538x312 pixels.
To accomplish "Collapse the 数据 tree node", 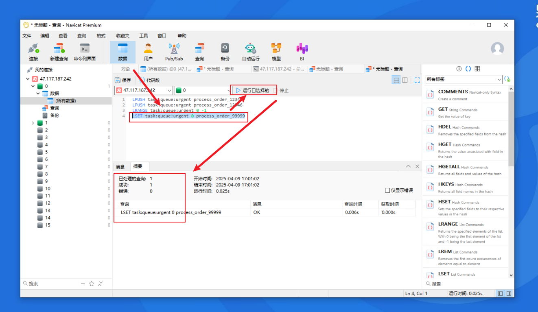I will [38, 94].
